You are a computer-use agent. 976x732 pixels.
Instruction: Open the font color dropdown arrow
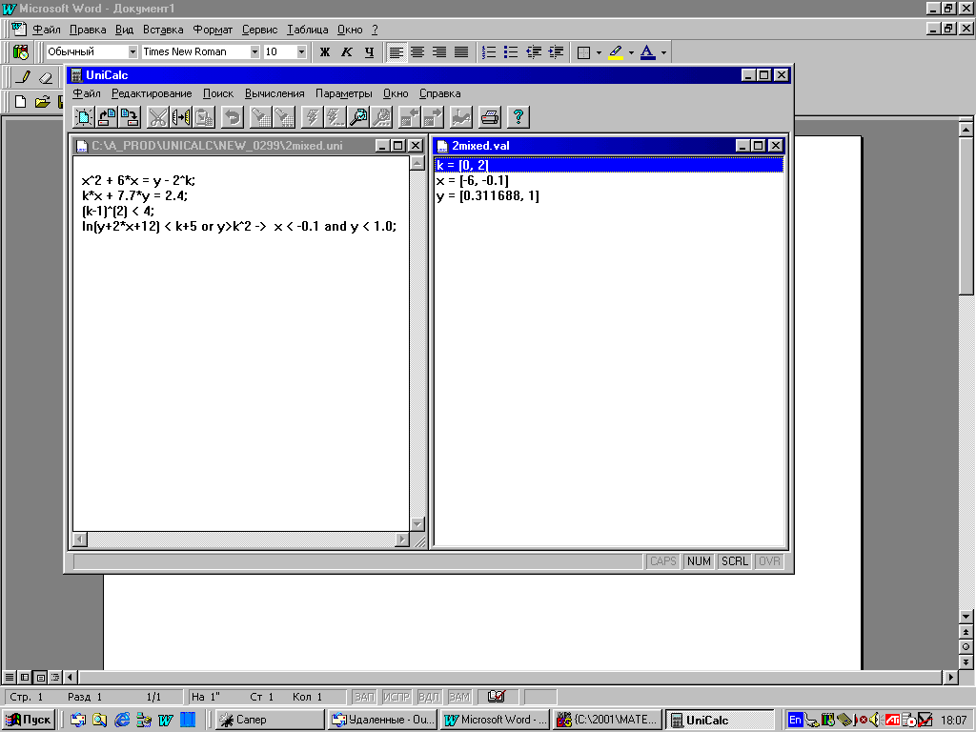(663, 52)
